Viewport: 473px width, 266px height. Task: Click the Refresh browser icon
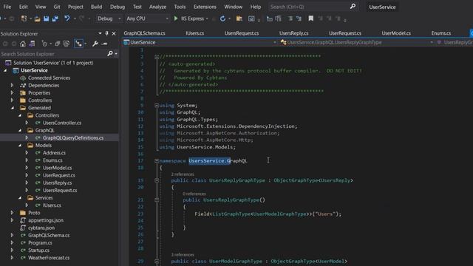(x=222, y=18)
